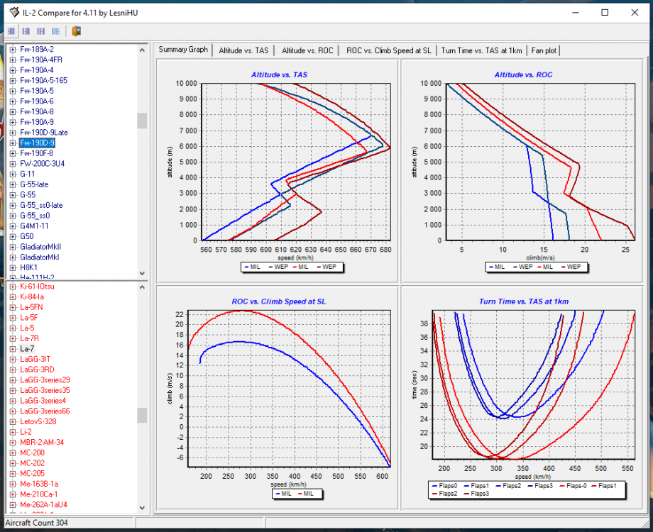Open the Fan plot tab
653x532 pixels.
(x=544, y=50)
